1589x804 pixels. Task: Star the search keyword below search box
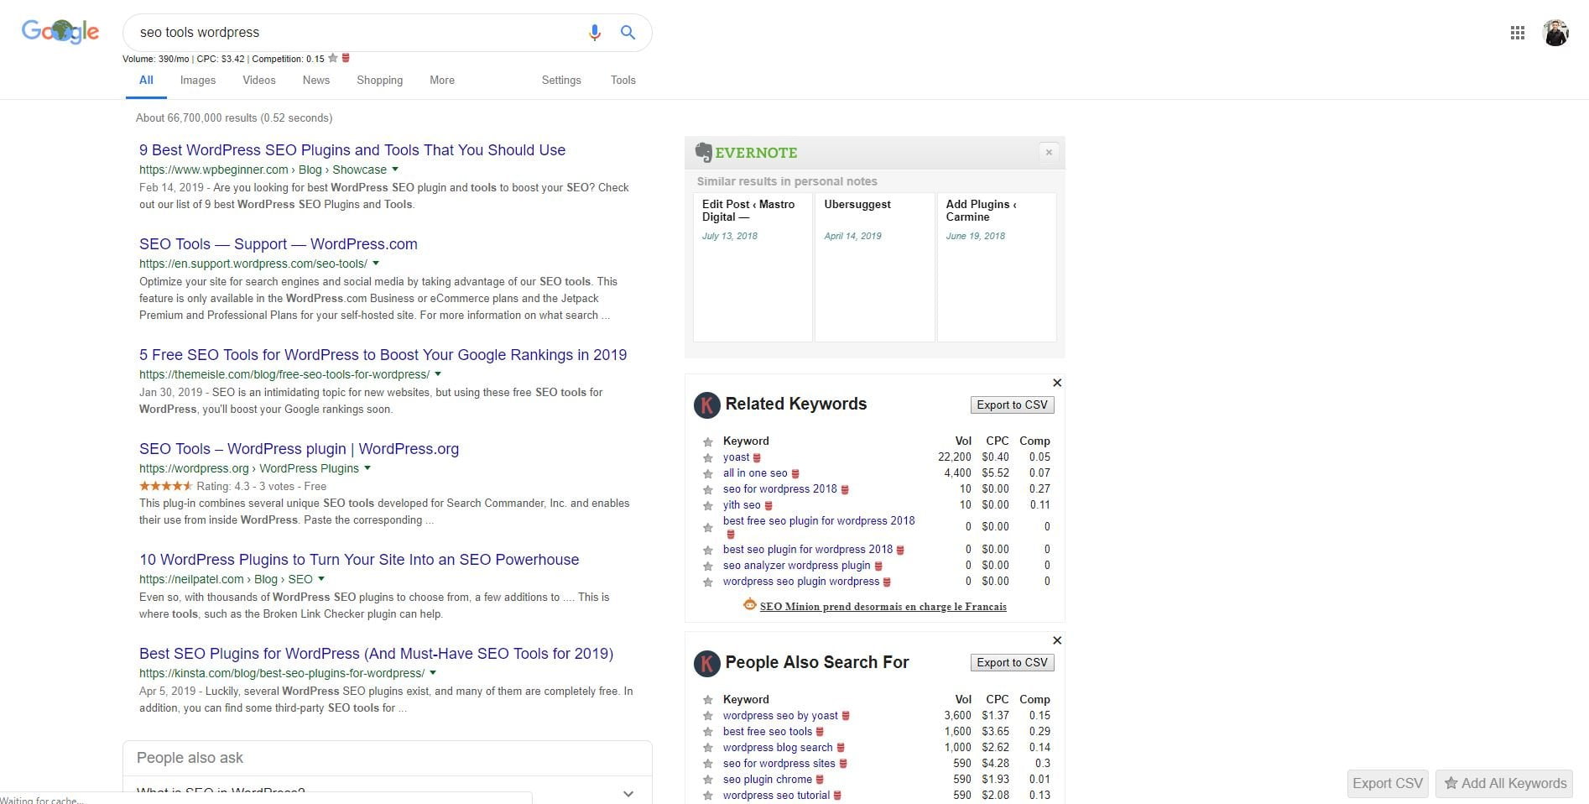click(x=333, y=58)
